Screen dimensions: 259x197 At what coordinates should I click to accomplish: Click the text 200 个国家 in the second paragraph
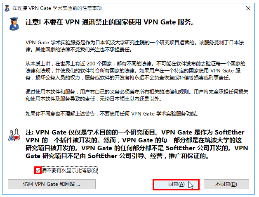click(x=99, y=64)
